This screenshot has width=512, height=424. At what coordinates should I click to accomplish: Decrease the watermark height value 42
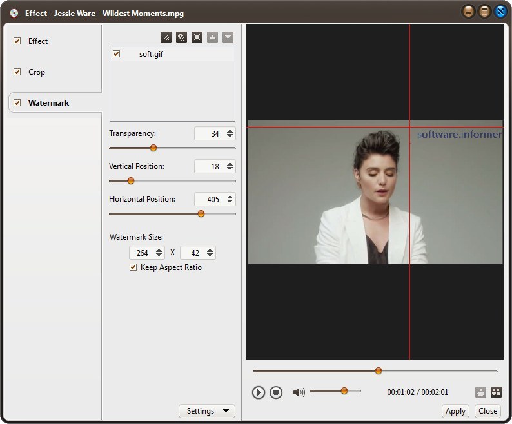(x=210, y=255)
